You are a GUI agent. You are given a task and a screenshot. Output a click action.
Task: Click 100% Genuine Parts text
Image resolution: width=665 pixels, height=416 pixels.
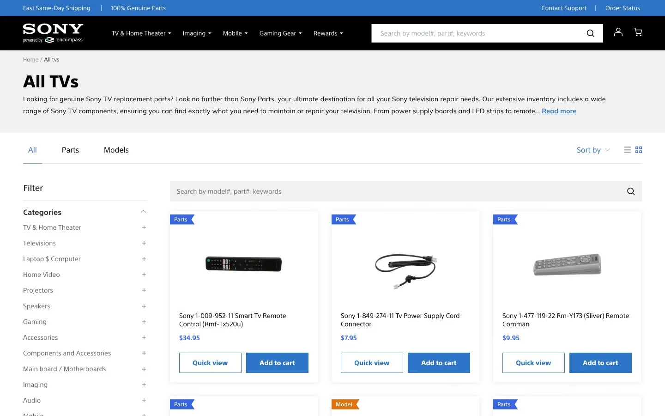(138, 8)
